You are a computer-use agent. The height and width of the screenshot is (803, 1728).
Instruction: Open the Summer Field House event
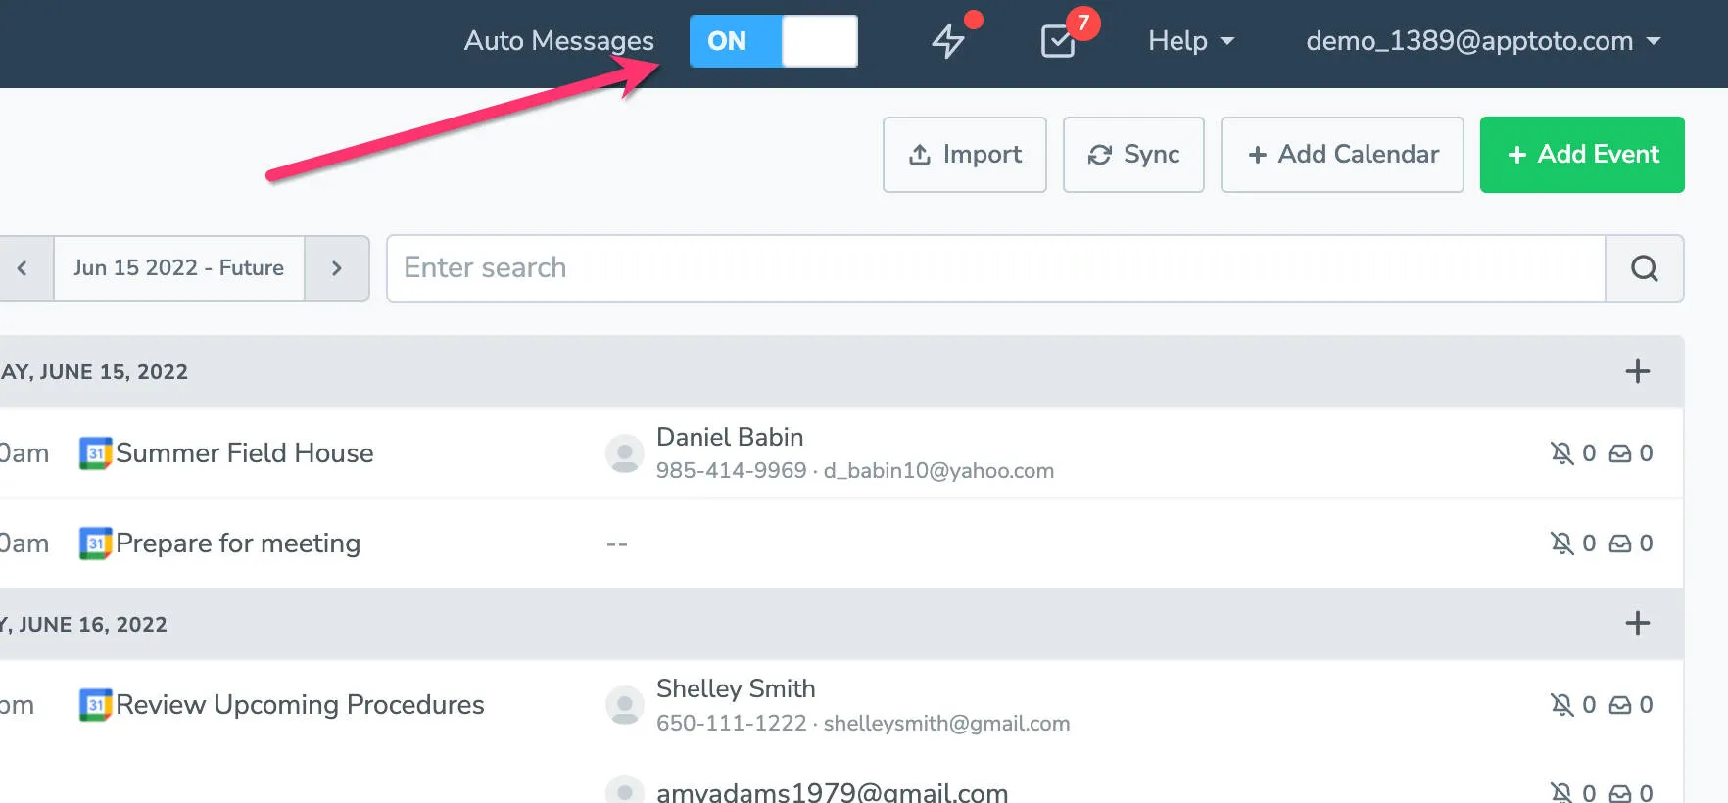click(245, 453)
